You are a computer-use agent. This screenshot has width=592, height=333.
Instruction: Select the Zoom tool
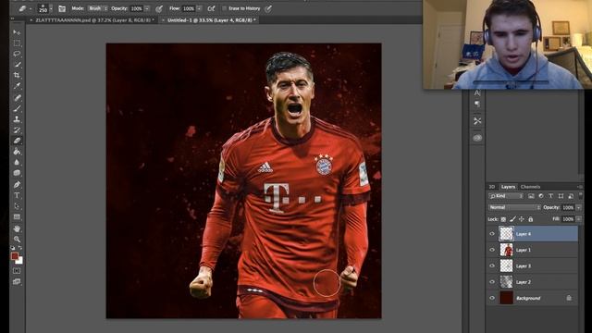[17, 240]
